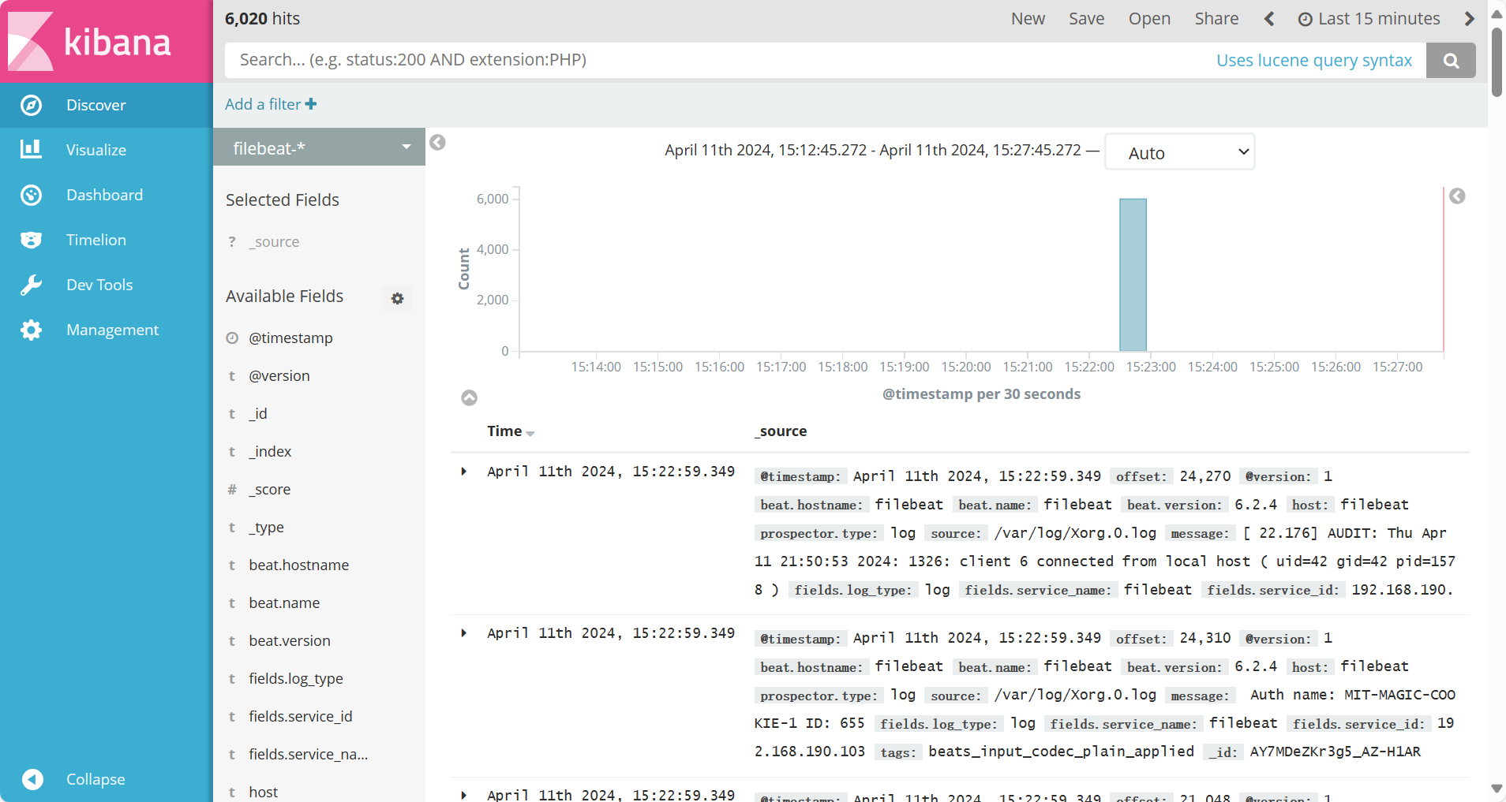Select the beat.name available field

tap(284, 602)
